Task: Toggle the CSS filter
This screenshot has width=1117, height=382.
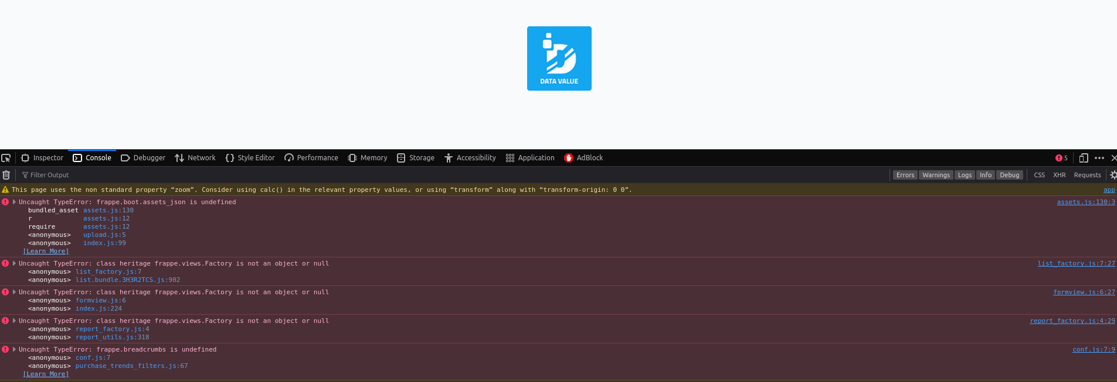Action: click(x=1039, y=175)
